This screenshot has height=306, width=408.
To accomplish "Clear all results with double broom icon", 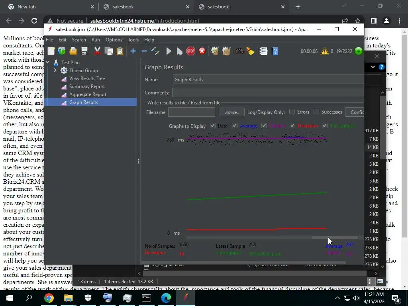I will 226,51.
